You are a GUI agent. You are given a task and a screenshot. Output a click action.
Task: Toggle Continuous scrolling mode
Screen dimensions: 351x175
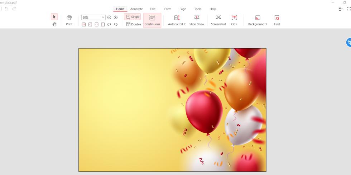[152, 20]
